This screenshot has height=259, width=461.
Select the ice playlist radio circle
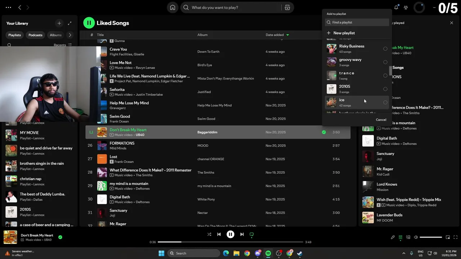coord(385,103)
